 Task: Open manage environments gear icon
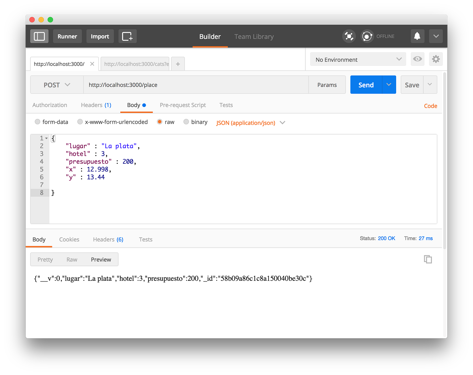pos(436,59)
